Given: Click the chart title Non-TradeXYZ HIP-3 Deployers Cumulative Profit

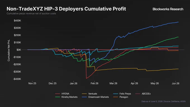Looking at the screenshot, I should point(66,9).
